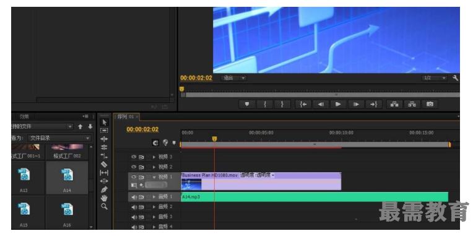Screen dimensions: 473x236
Task: Expand the 视频 2 track triangle
Action: 154,167
